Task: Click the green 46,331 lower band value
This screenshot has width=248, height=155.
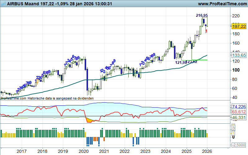Action: click(x=239, y=118)
